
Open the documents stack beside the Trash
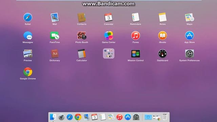tap(157, 117)
